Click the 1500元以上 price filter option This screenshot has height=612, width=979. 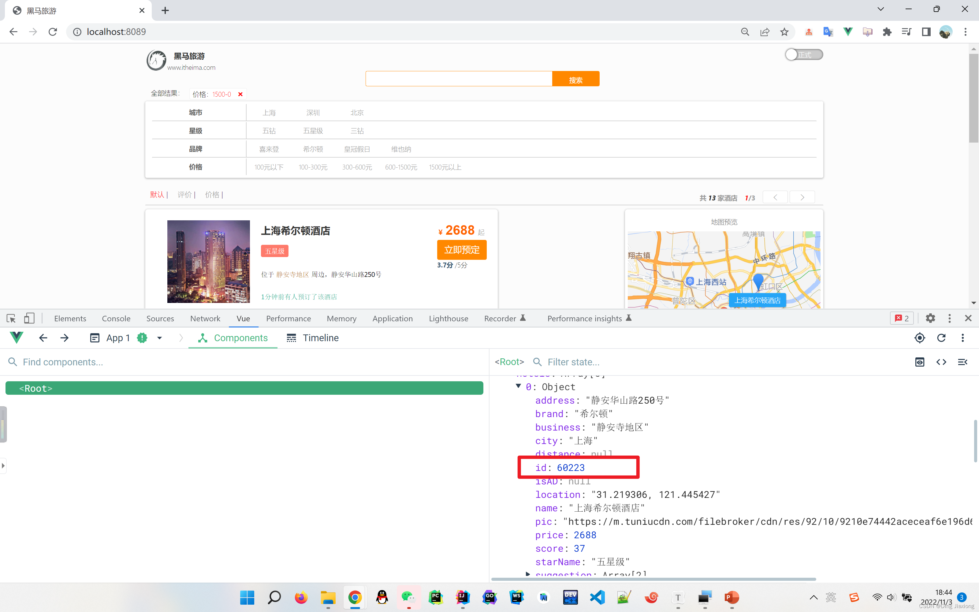click(445, 167)
